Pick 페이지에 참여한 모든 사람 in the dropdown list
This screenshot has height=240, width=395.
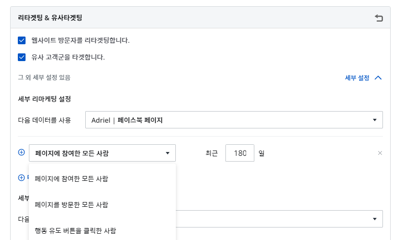pos(71,179)
